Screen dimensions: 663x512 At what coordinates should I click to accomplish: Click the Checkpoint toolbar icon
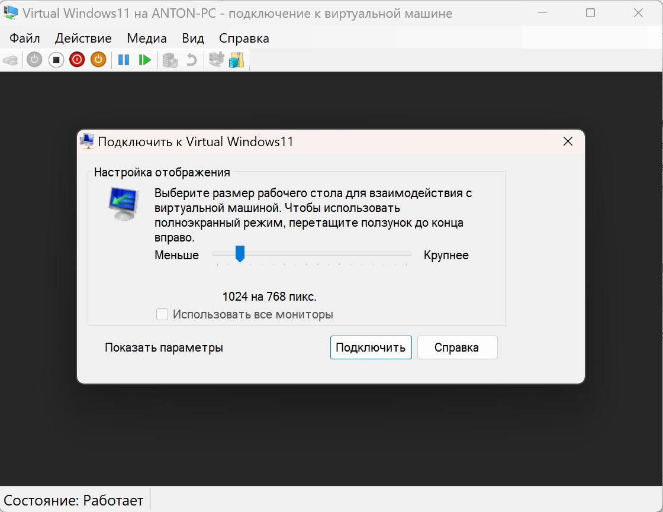click(170, 60)
